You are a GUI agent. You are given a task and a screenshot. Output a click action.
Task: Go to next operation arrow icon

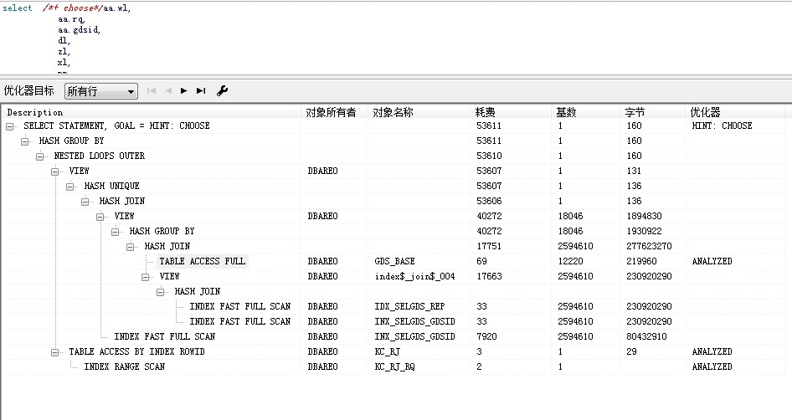click(184, 91)
